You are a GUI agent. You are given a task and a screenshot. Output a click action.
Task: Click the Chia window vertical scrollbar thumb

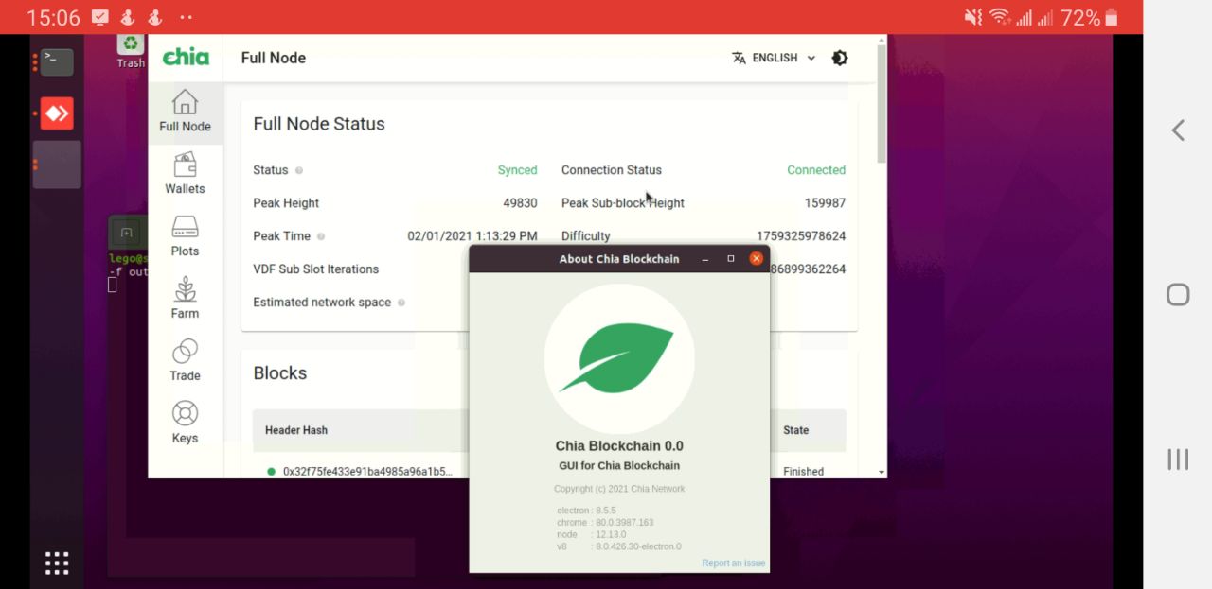pos(882,102)
